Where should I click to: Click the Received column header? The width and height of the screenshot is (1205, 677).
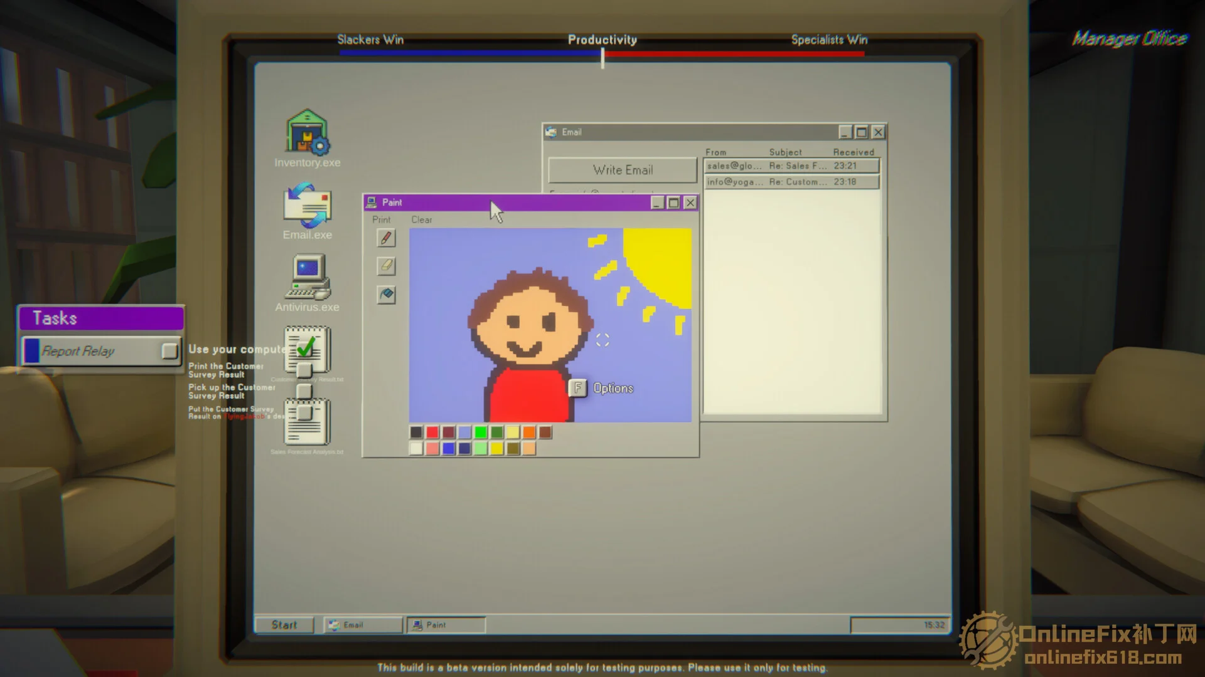click(x=854, y=152)
